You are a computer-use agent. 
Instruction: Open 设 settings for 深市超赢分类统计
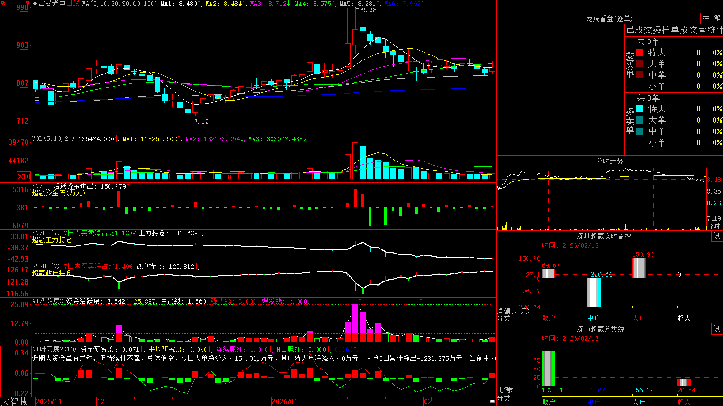point(717,329)
